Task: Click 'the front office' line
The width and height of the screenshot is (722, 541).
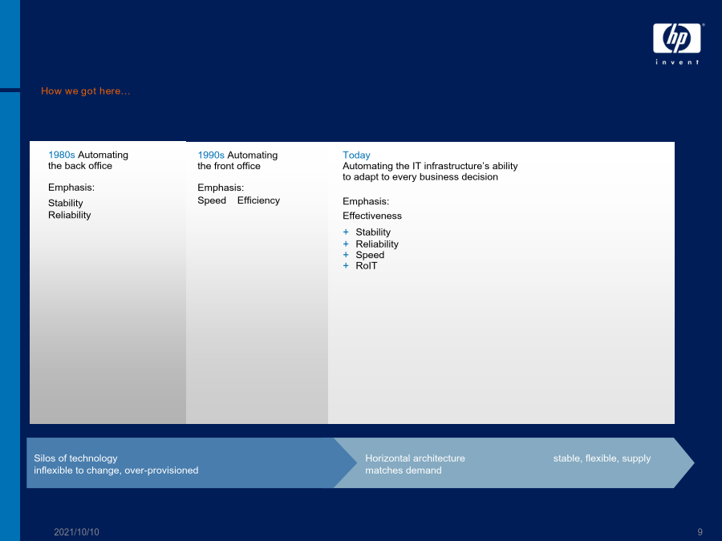Action: pos(229,166)
